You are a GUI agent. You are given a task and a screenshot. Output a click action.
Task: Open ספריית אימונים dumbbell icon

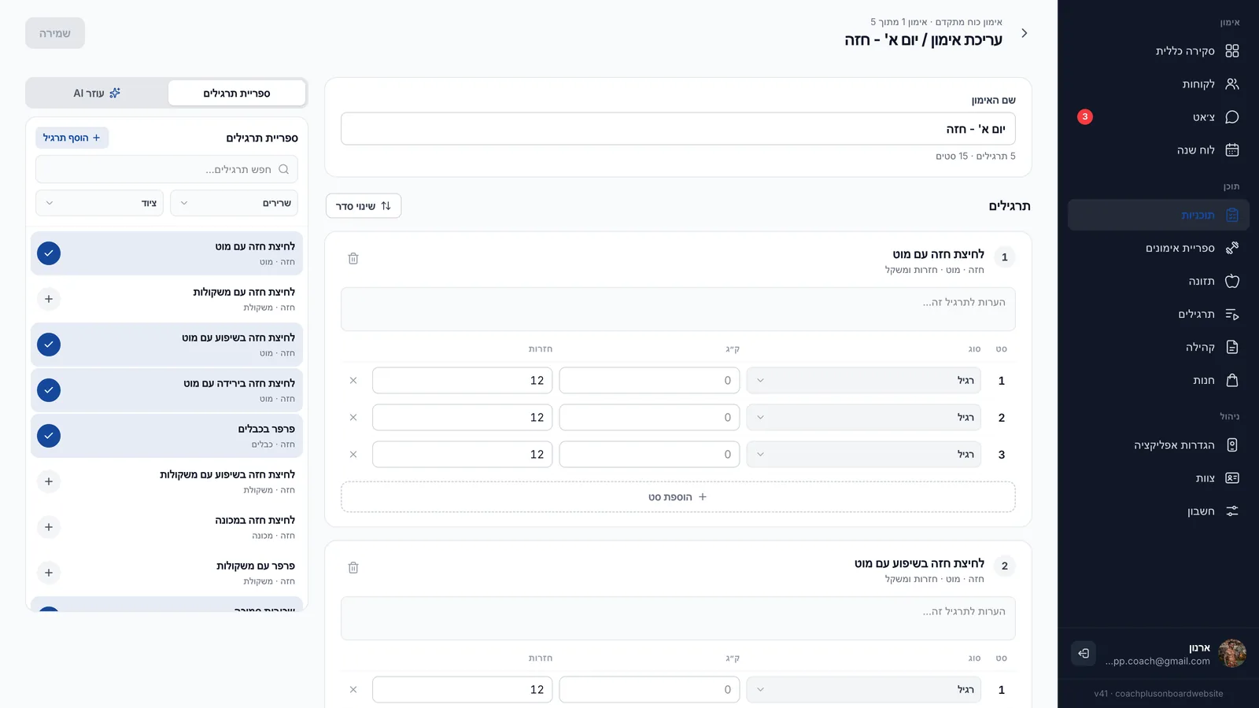point(1232,248)
